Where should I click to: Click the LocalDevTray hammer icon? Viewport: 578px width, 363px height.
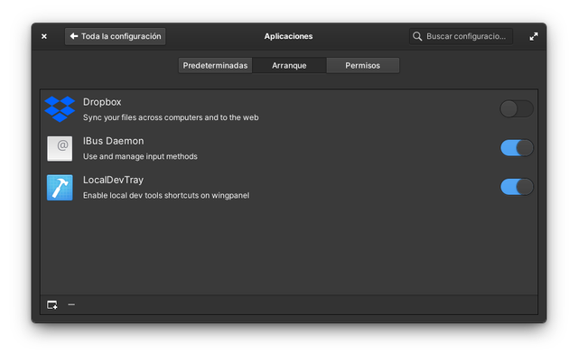[60, 188]
